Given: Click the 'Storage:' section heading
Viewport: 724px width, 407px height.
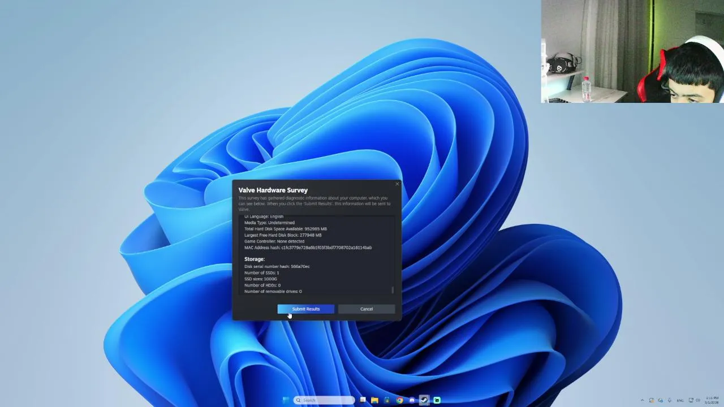Looking at the screenshot, I should coord(255,259).
